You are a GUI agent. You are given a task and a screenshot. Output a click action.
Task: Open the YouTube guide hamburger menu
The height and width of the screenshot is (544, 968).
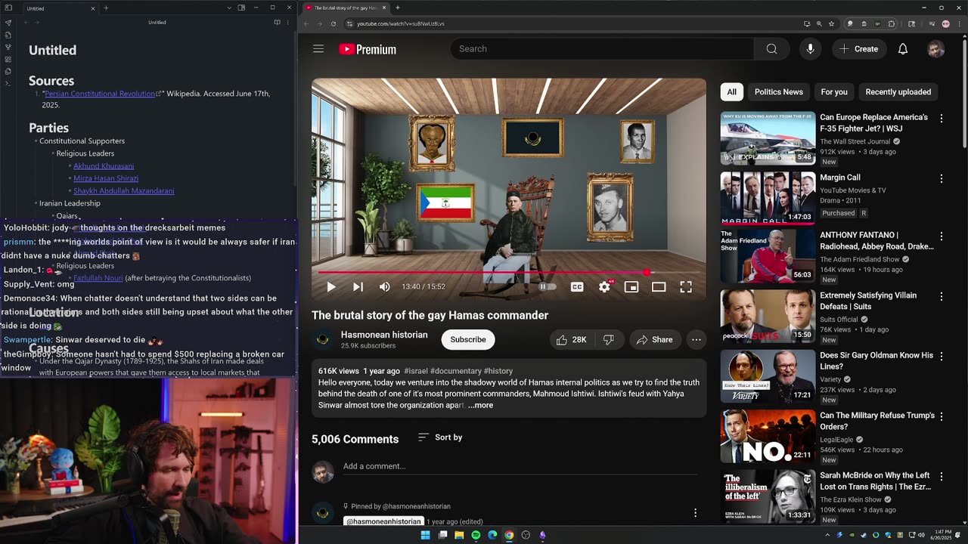318,49
